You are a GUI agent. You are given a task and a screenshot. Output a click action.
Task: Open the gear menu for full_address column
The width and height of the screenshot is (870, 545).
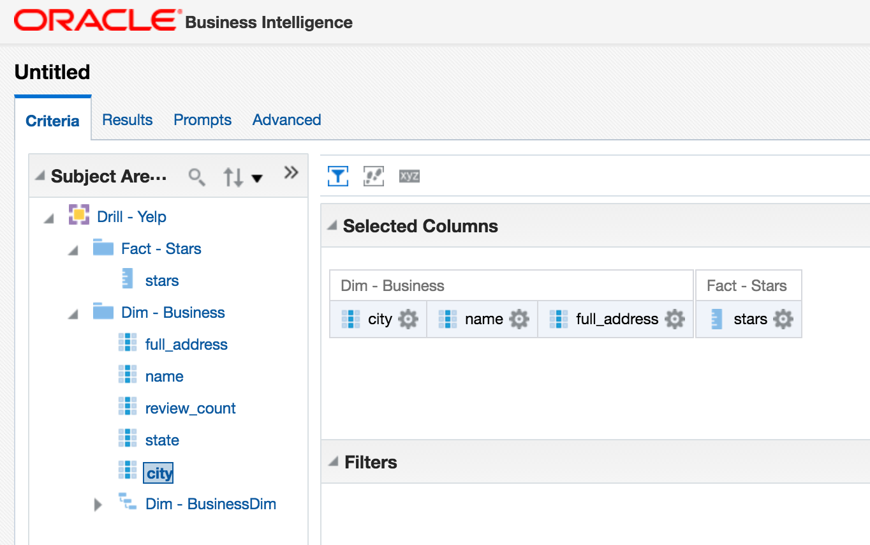[675, 319]
